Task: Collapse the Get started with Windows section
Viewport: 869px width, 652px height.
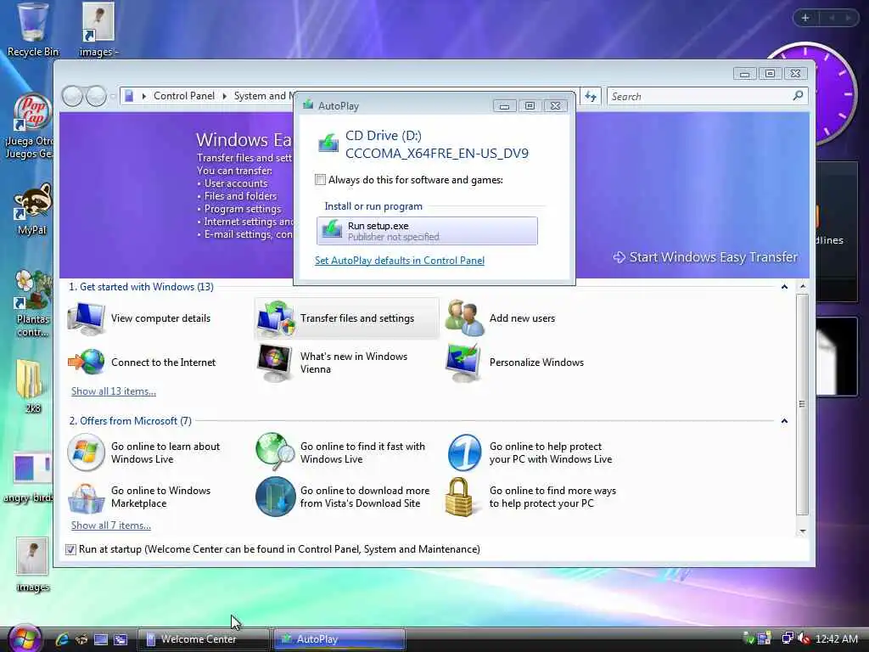Action: (x=784, y=287)
